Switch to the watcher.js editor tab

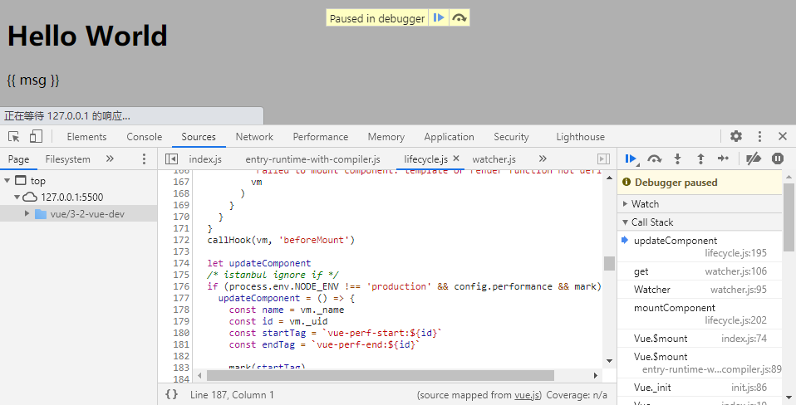494,159
